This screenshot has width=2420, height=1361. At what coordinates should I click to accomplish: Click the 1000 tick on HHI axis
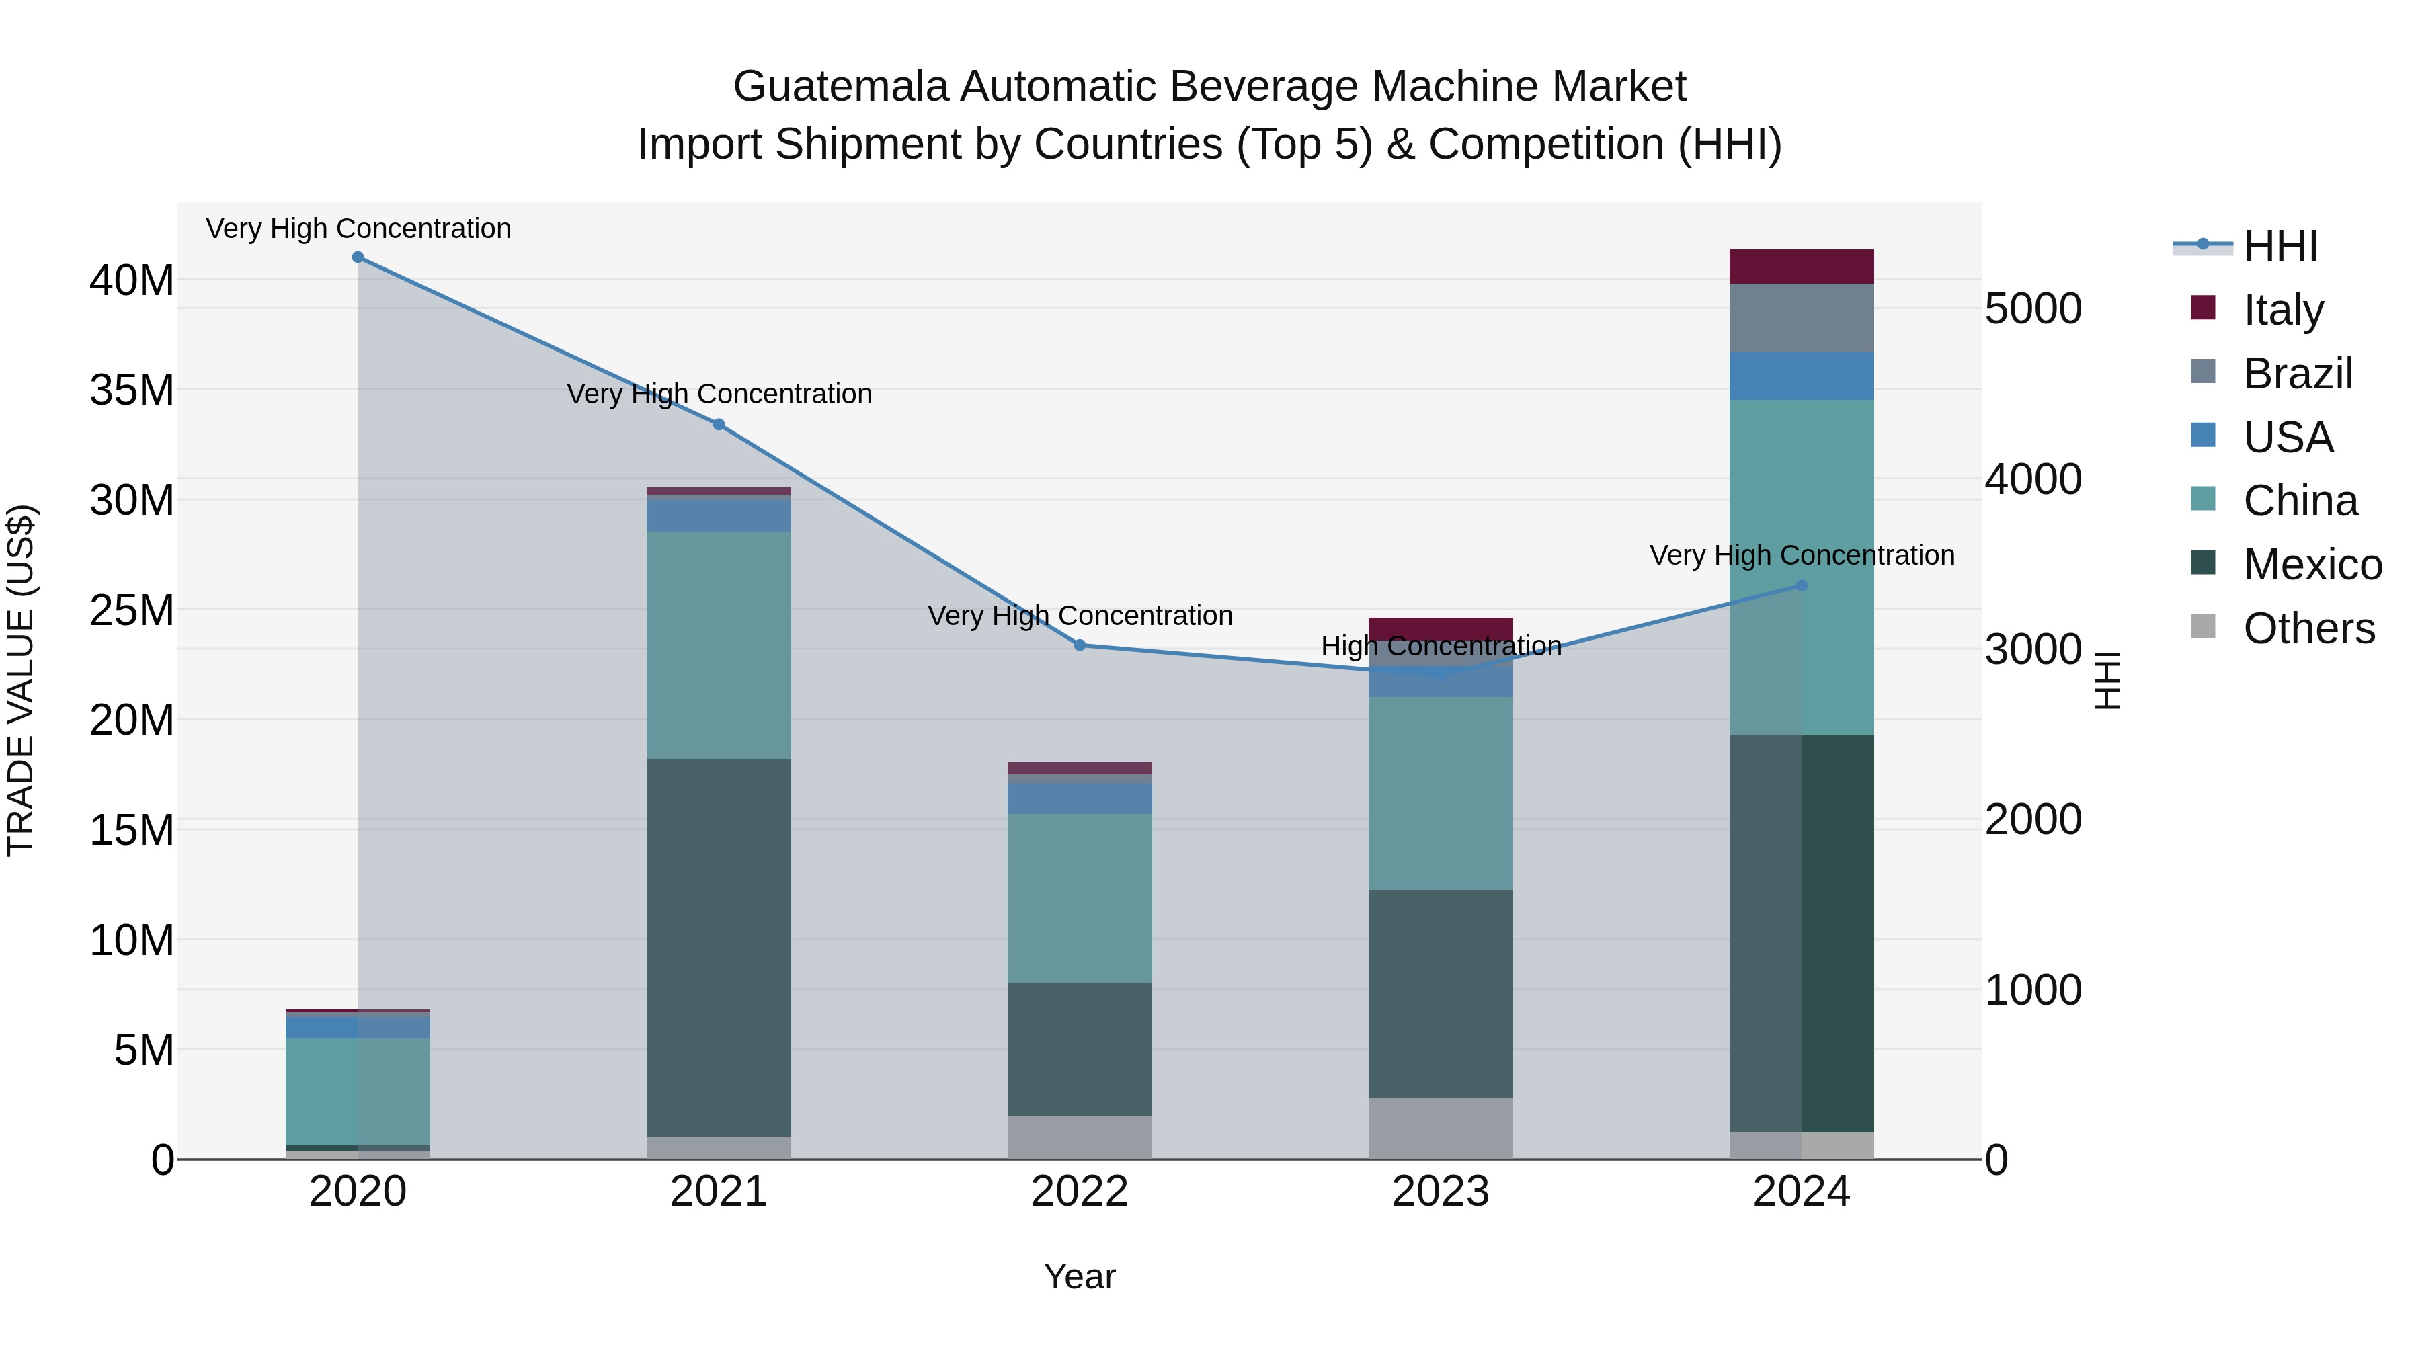[x=2033, y=990]
